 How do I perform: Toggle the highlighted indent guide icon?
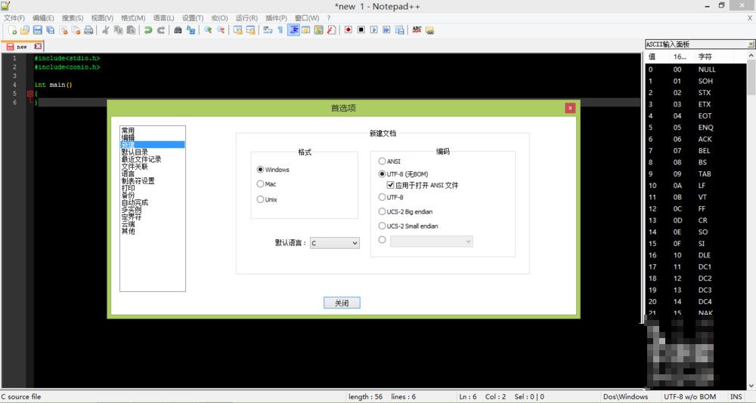coord(293,30)
